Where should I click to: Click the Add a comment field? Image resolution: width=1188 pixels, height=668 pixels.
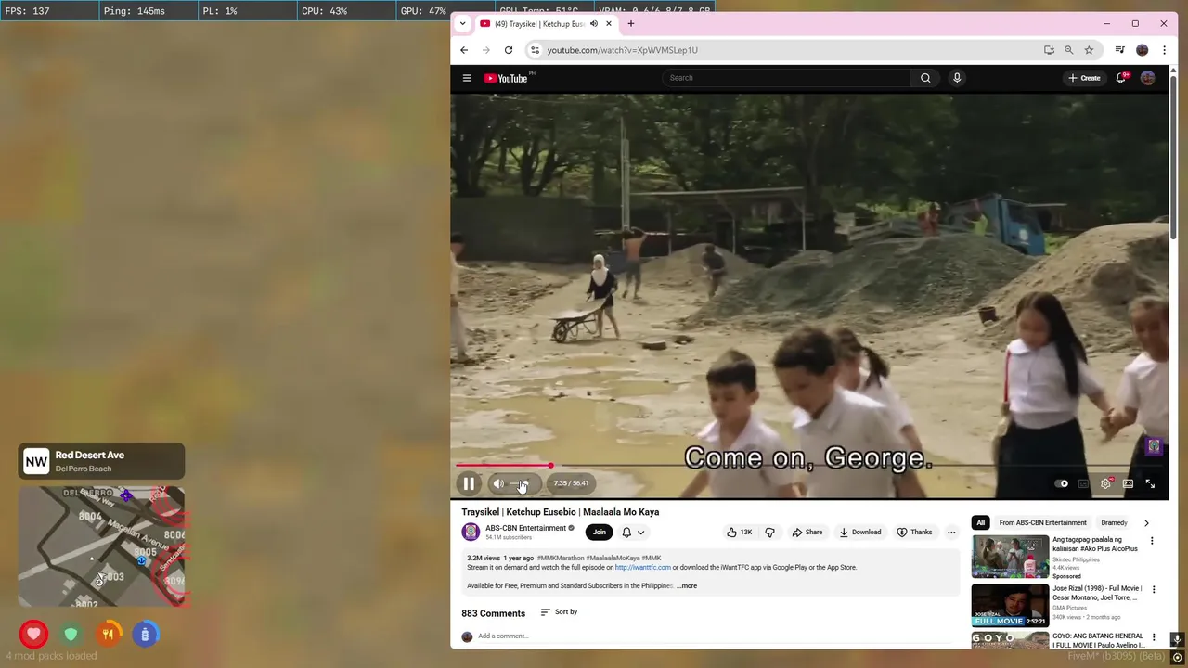pyautogui.click(x=715, y=636)
